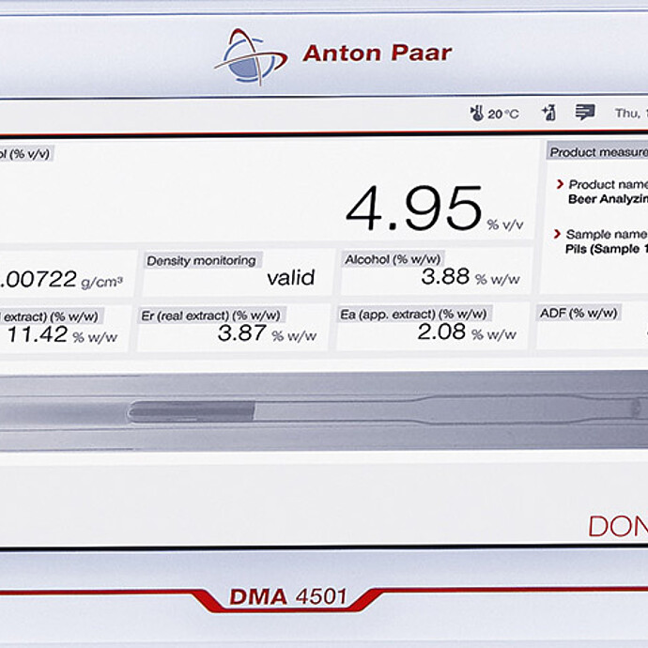This screenshot has width=648, height=648.
Task: Tap the 11.42 % w/w extract value
Action: (x=62, y=334)
